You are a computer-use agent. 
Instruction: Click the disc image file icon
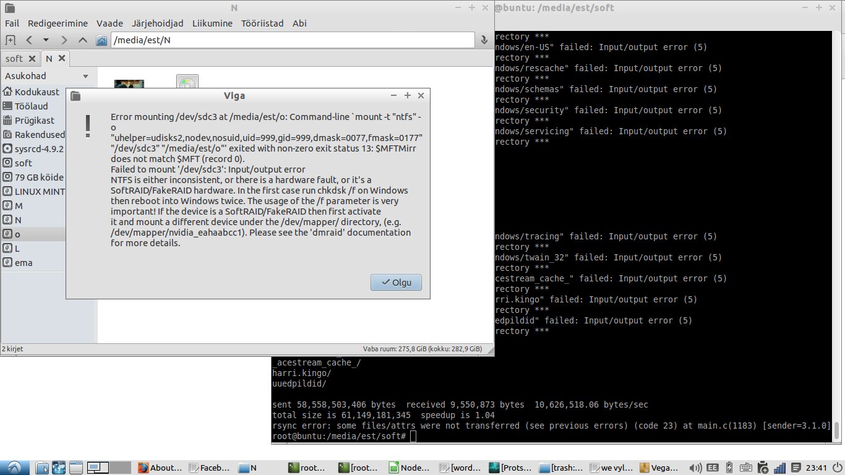click(187, 82)
